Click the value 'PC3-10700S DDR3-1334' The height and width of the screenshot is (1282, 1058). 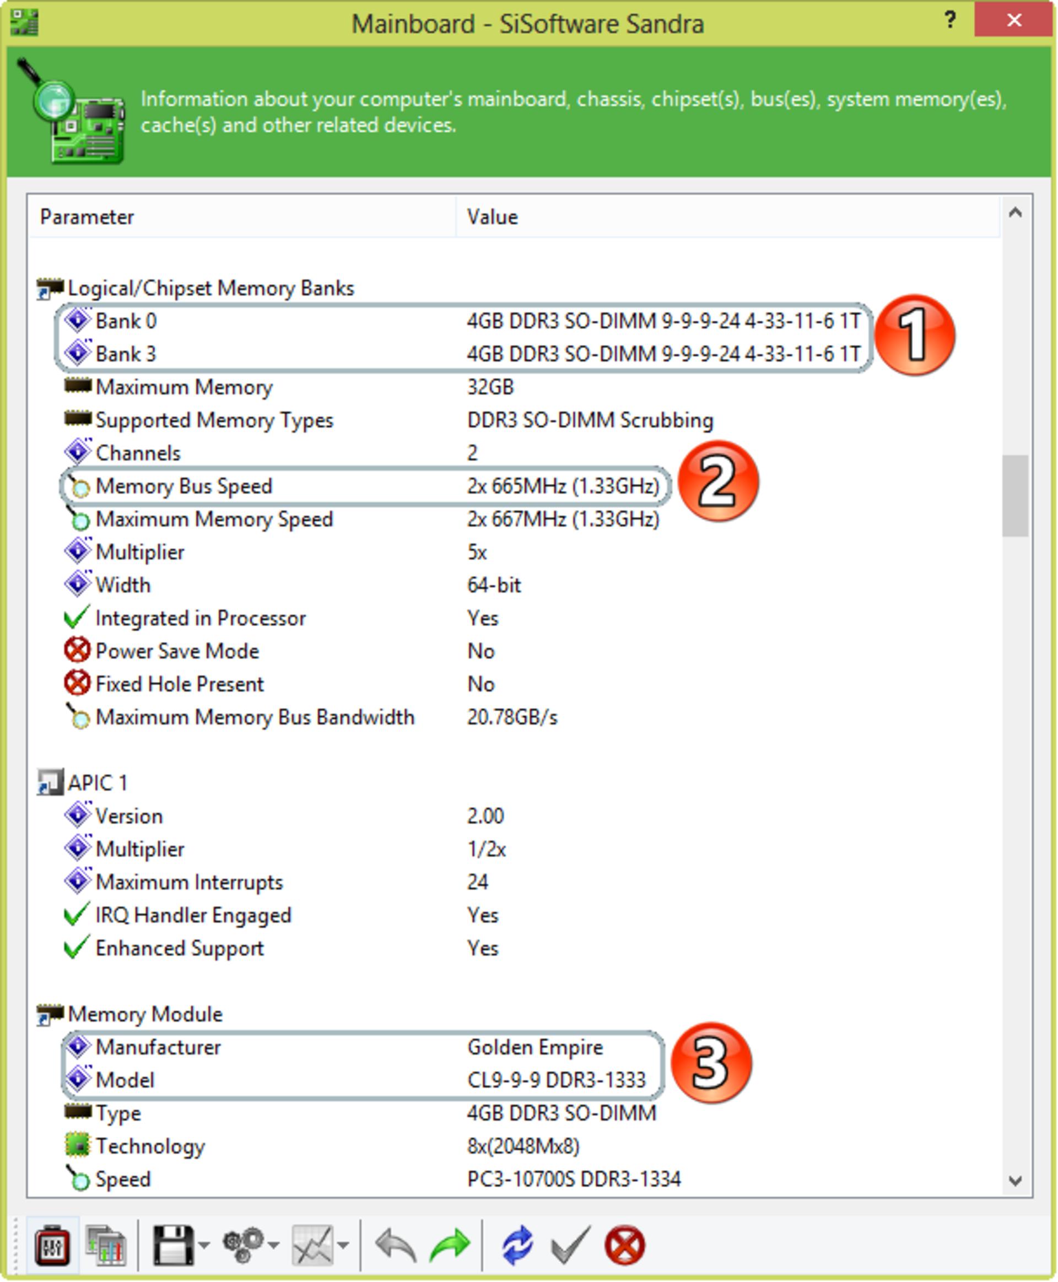point(574,1179)
